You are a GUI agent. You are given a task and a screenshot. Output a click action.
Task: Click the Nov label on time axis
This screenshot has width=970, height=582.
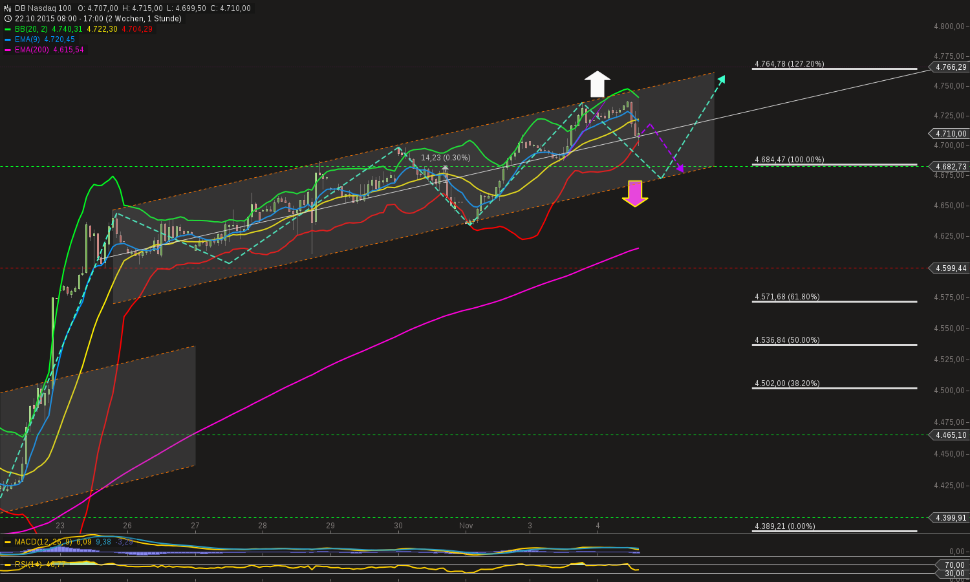click(466, 526)
